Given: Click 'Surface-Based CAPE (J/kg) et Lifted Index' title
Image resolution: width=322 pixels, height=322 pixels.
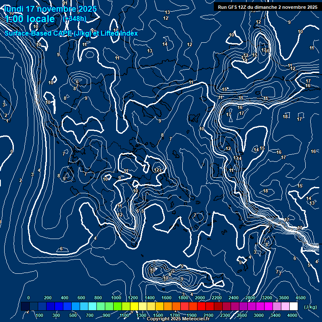Looking at the screenshot, I should (71, 33).
